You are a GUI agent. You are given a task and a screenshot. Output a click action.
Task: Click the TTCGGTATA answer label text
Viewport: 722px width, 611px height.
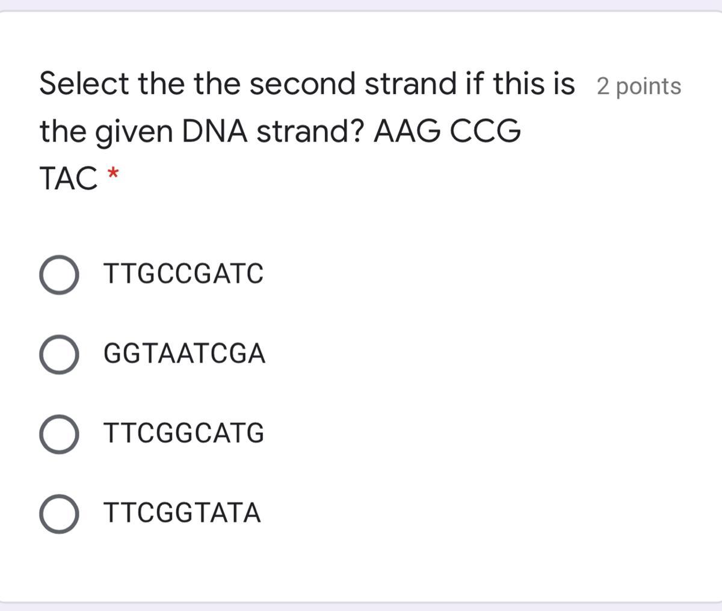click(182, 514)
